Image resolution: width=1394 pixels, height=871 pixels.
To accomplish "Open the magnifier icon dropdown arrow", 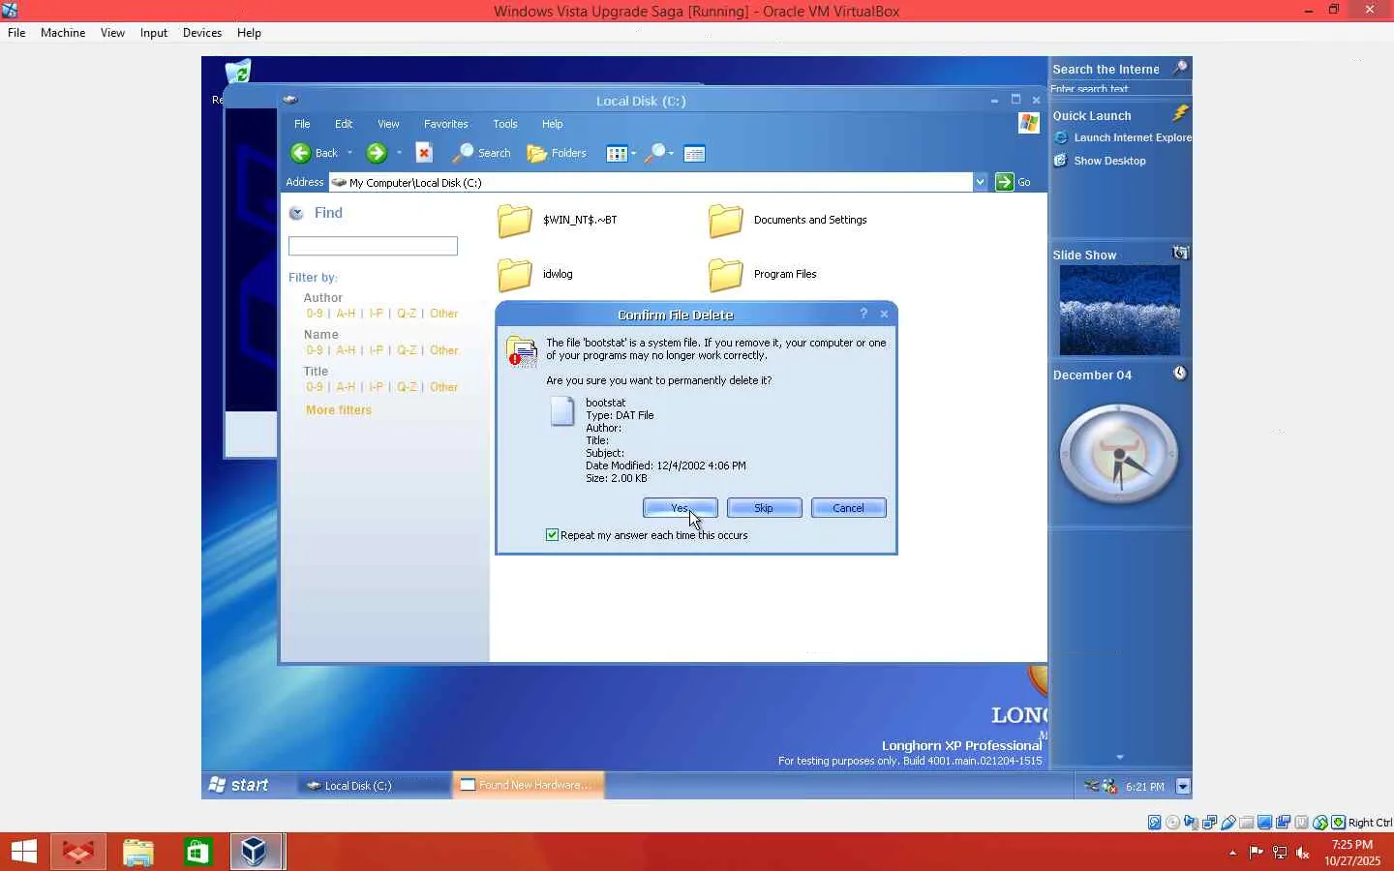I will pyautogui.click(x=671, y=154).
